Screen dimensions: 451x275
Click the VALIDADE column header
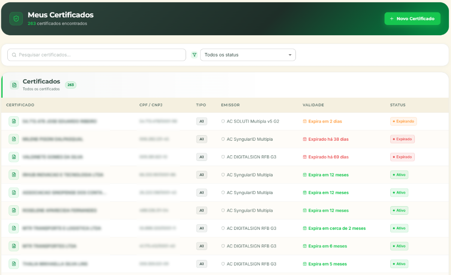[313, 105]
